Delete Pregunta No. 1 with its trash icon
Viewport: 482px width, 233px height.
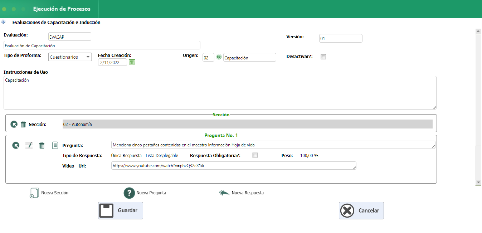click(x=42, y=145)
